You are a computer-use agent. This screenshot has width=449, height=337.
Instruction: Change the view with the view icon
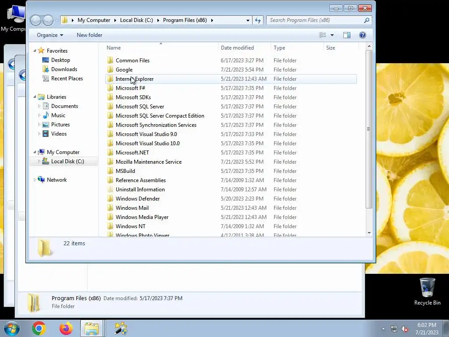click(x=323, y=35)
